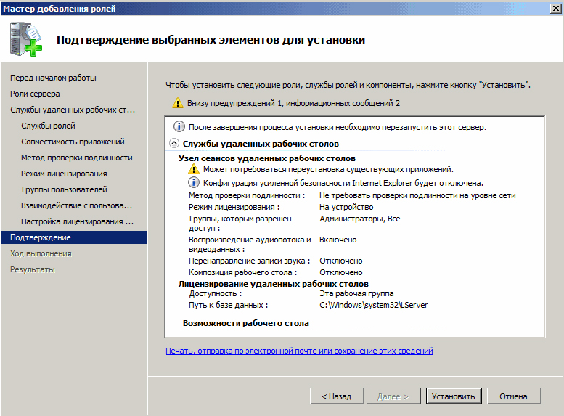
Task: Click the "Возможности рабочего стола" heading
Action: [245, 323]
